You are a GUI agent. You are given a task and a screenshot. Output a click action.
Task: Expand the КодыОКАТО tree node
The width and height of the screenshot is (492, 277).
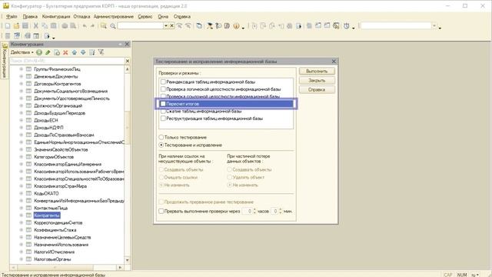[x=22, y=193]
